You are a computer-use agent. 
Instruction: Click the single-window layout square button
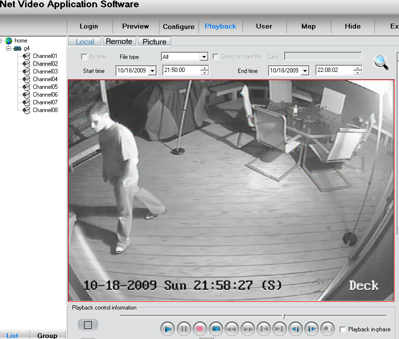87,325
